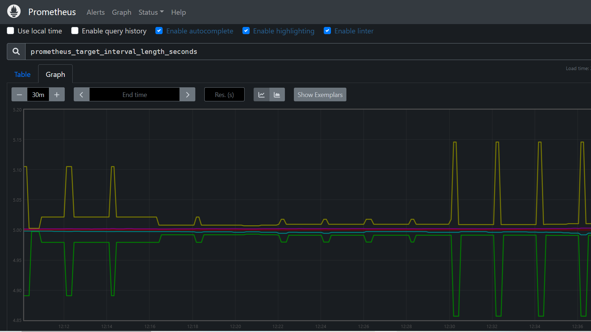Click the 12:12 x-axis time label
The height and width of the screenshot is (332, 591).
(x=64, y=326)
